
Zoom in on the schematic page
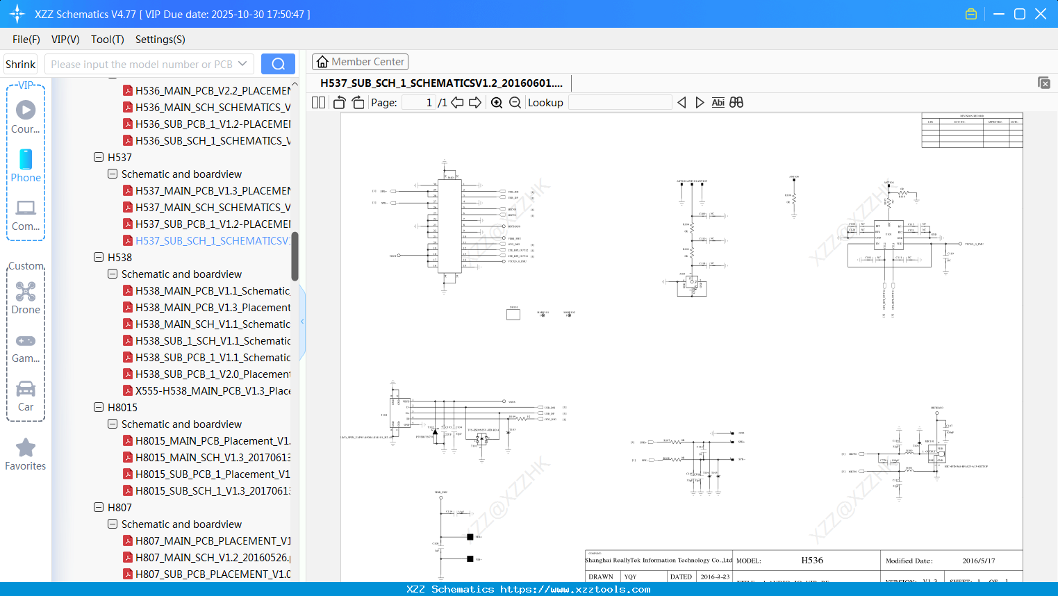pos(497,102)
